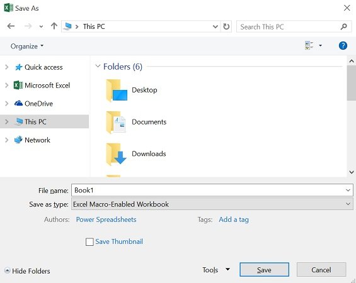The height and width of the screenshot is (283, 356).
Task: Open help with the blue question icon
Action: (343, 46)
